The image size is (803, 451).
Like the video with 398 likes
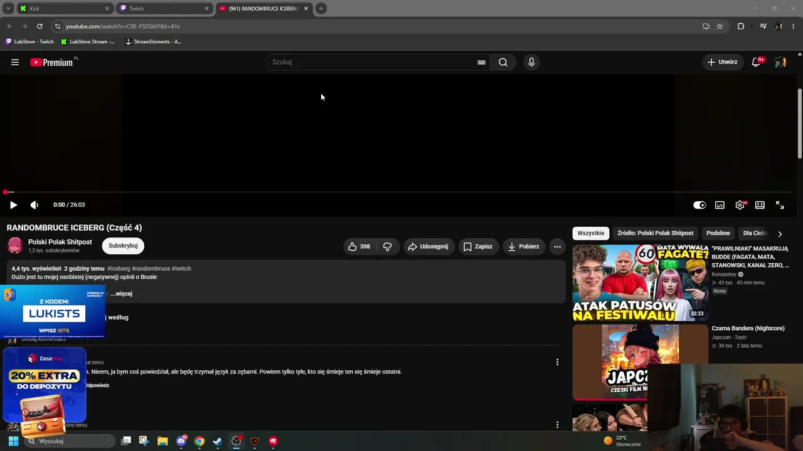click(x=359, y=247)
